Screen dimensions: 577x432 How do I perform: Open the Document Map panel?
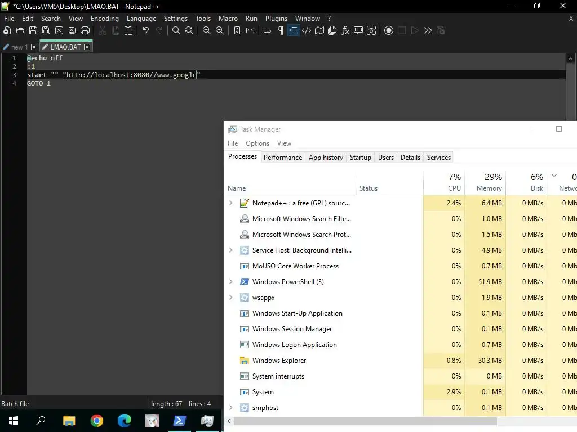(319, 30)
